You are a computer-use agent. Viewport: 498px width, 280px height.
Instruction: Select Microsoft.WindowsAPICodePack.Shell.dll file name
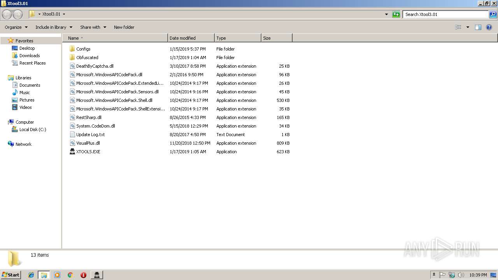114,100
